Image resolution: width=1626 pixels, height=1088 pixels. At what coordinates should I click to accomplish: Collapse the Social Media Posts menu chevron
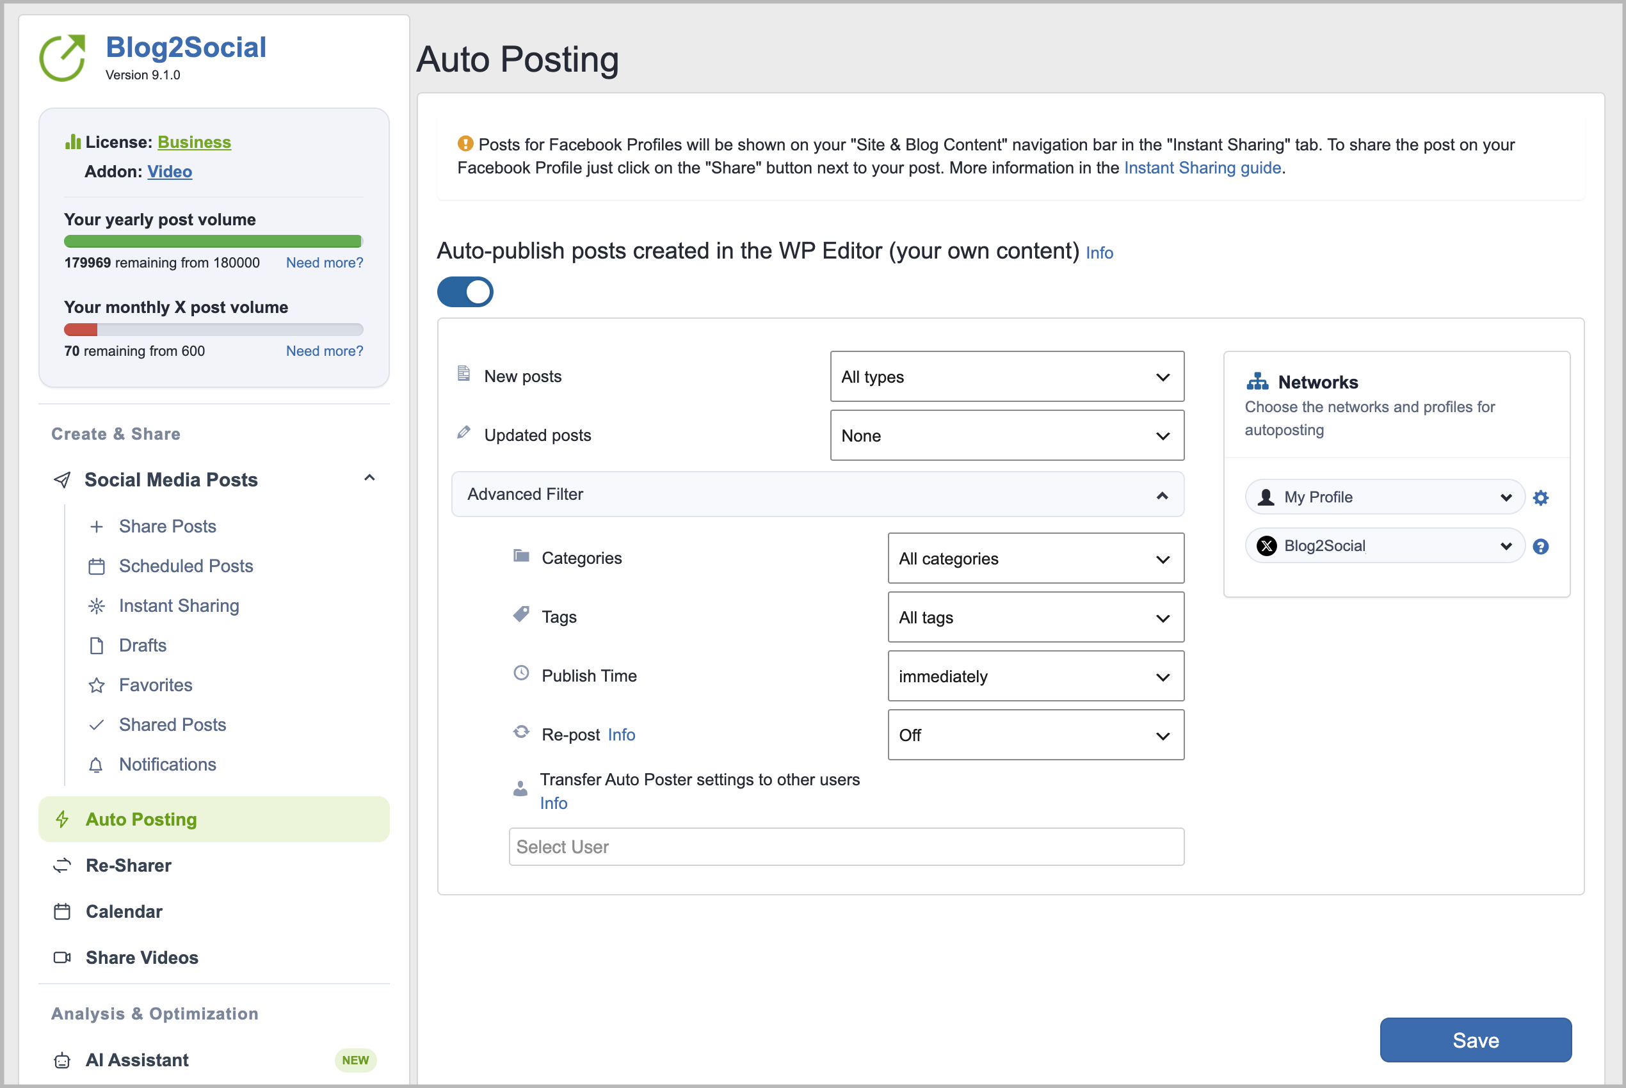click(x=370, y=478)
